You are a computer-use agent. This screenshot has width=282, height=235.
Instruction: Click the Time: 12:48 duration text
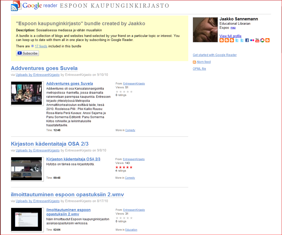tap(53, 130)
